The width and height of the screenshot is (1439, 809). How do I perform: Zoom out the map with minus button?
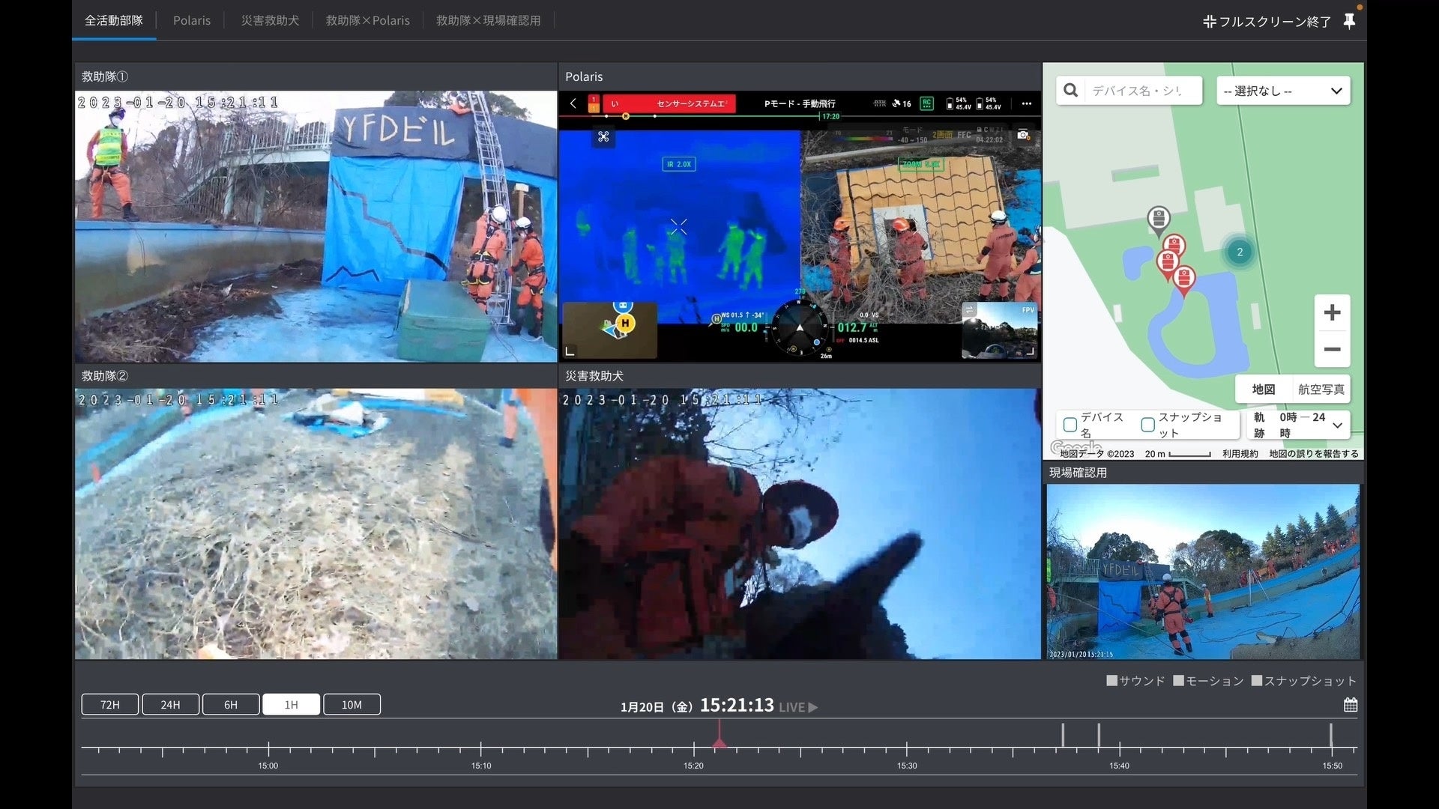click(x=1332, y=349)
